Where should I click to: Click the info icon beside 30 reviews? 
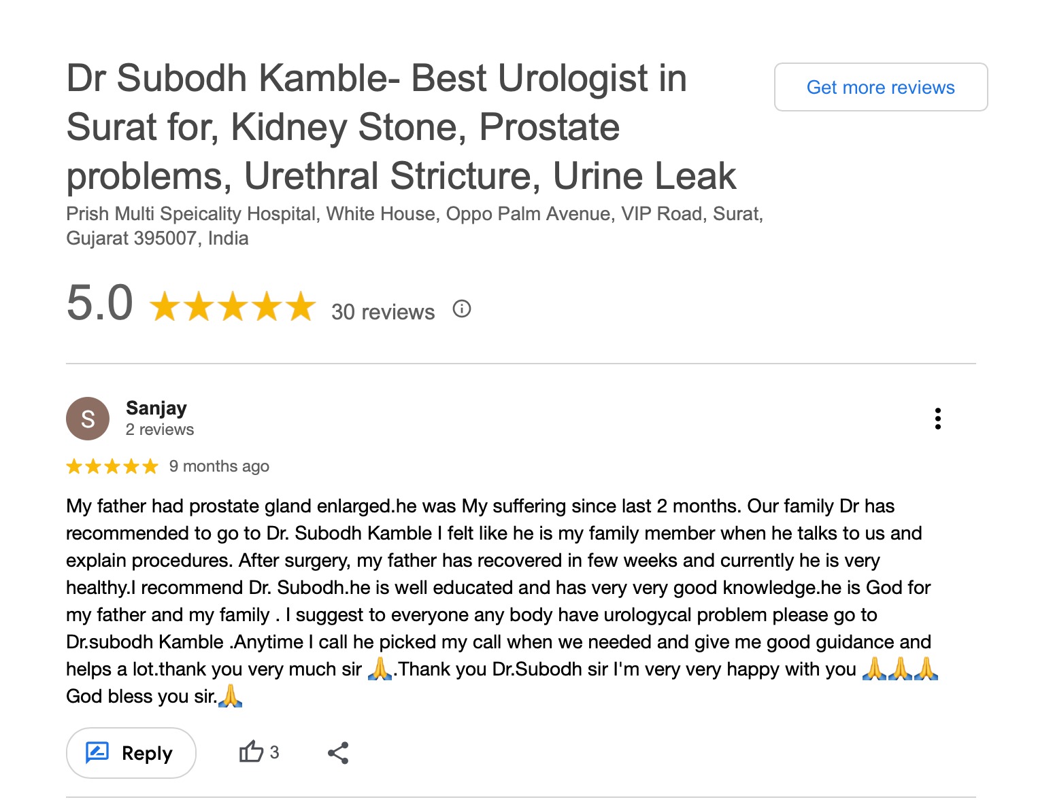[462, 309]
